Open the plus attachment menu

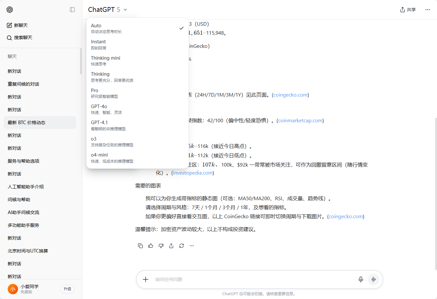(146, 279)
